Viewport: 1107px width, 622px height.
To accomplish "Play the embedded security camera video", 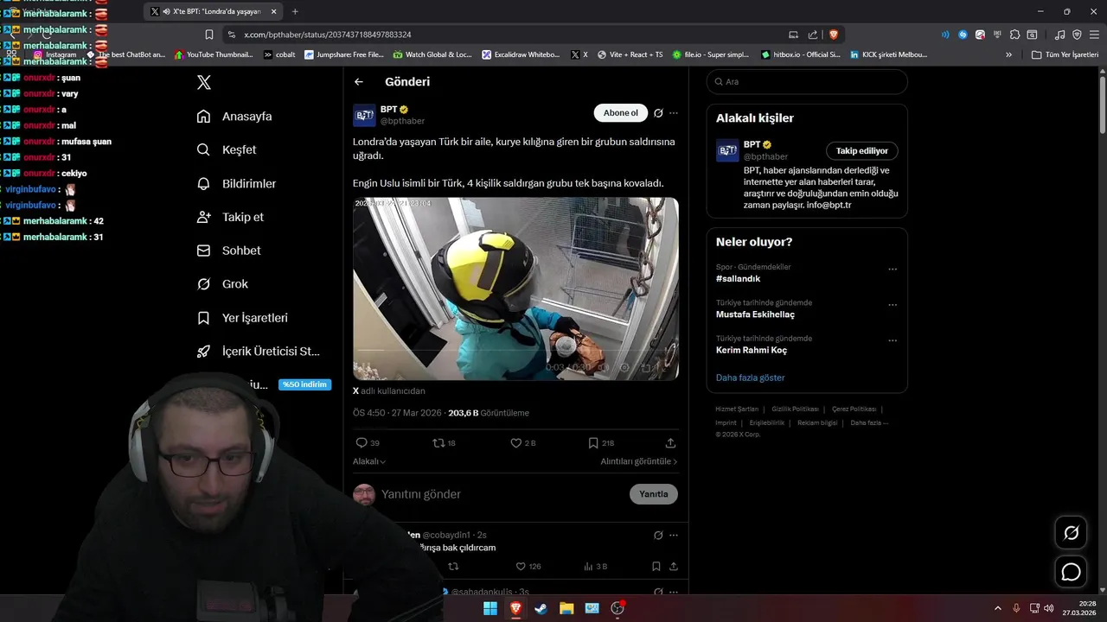I will [515, 289].
